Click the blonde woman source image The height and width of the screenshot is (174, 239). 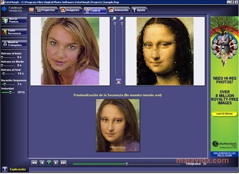click(x=70, y=51)
